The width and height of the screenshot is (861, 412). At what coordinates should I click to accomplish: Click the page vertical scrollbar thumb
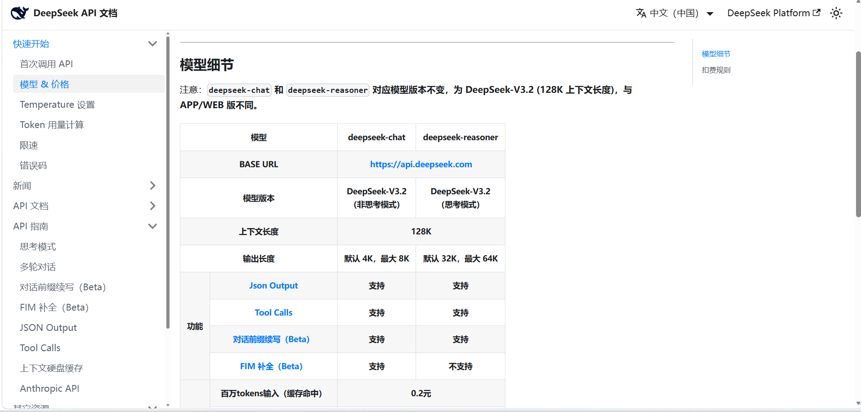(858, 134)
